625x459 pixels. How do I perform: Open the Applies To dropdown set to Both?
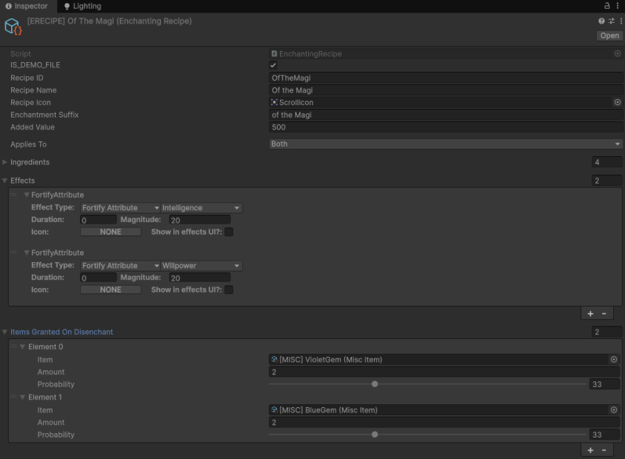click(x=446, y=144)
